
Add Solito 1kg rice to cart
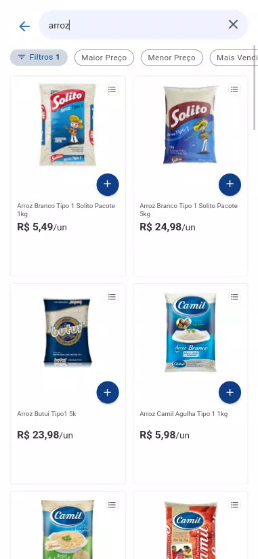click(108, 184)
